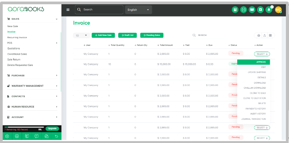289x143 pixels.
Task: Click the print icon above the table
Action: tap(259, 35)
